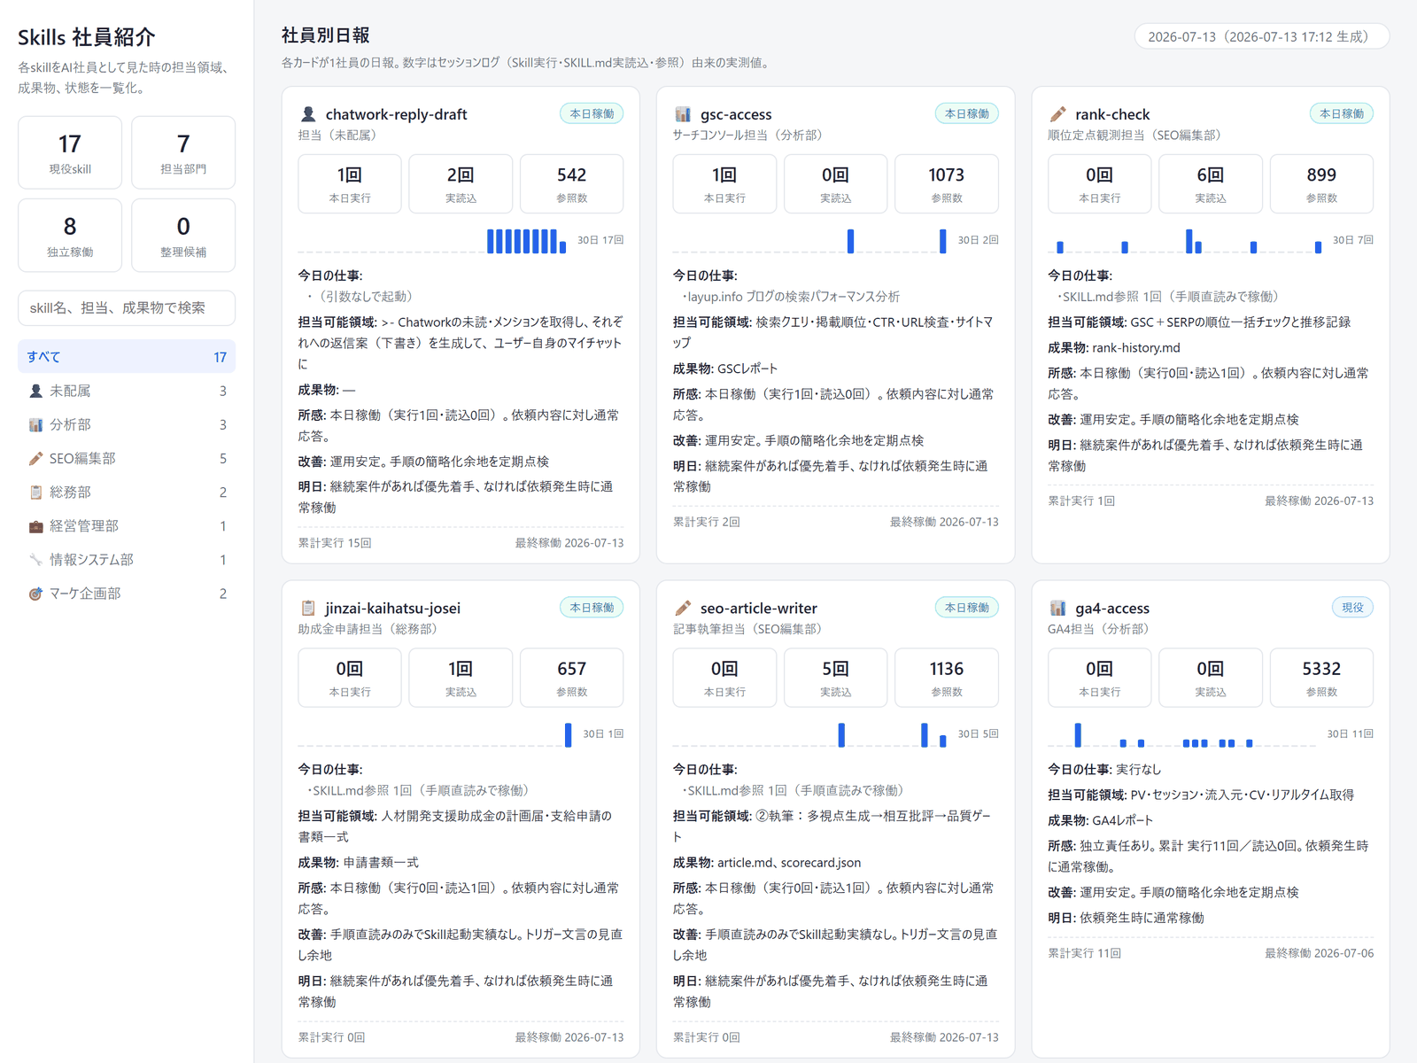
Task: Click the 657 参照数 tile on jinzai-kaihatsu-josei
Action: click(571, 678)
